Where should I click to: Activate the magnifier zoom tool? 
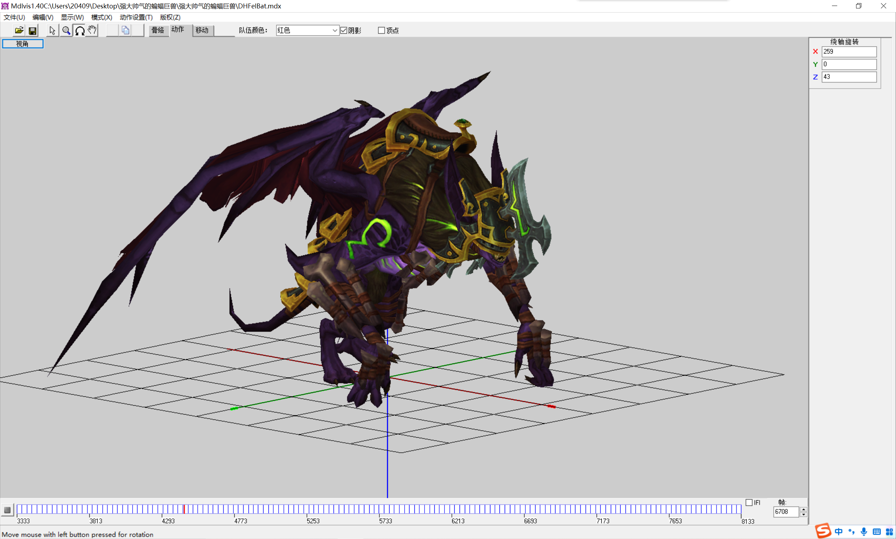click(66, 30)
